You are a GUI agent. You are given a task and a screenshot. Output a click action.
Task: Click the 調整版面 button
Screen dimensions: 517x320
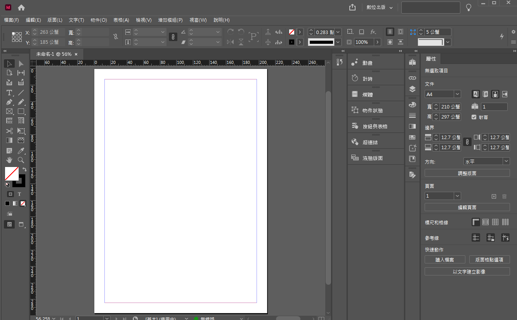pos(467,173)
